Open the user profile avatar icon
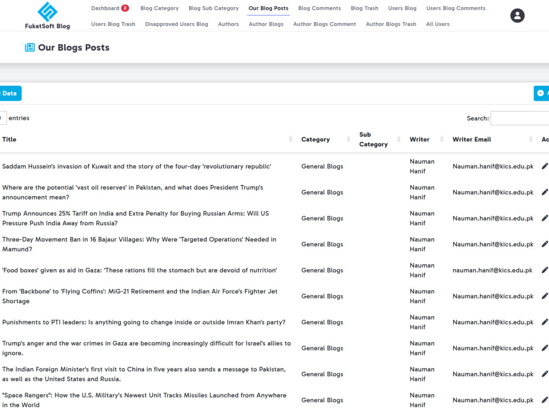This screenshot has width=549, height=412. (517, 15)
